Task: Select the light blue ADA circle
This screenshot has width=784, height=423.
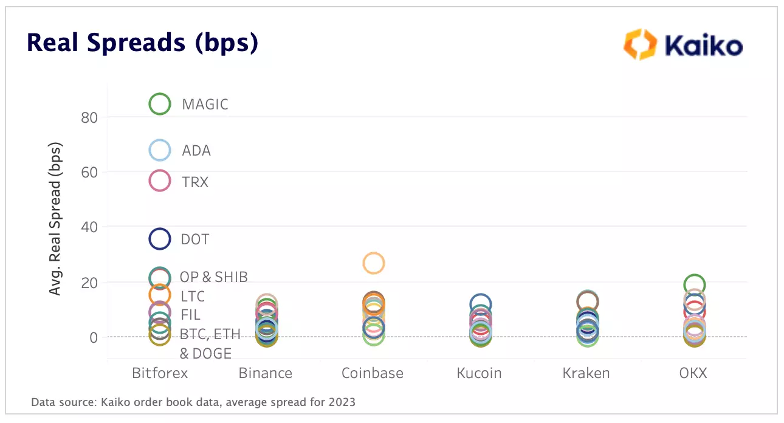Action: point(160,150)
